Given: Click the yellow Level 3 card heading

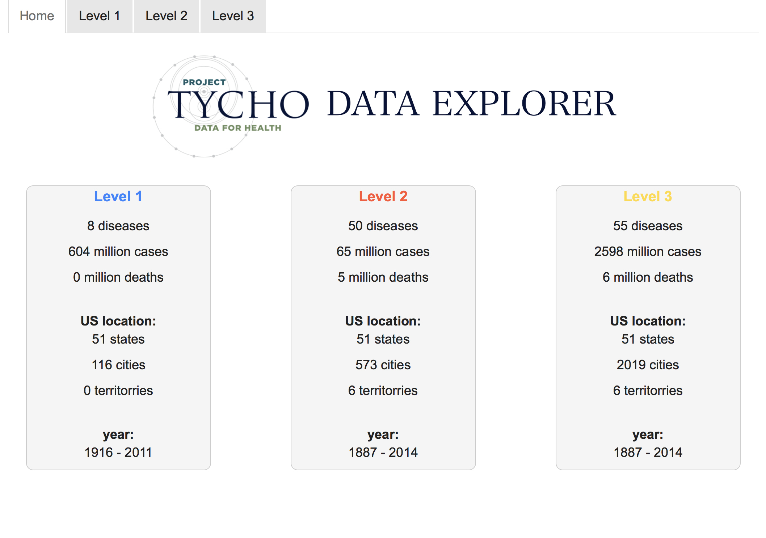Looking at the screenshot, I should click(x=648, y=196).
